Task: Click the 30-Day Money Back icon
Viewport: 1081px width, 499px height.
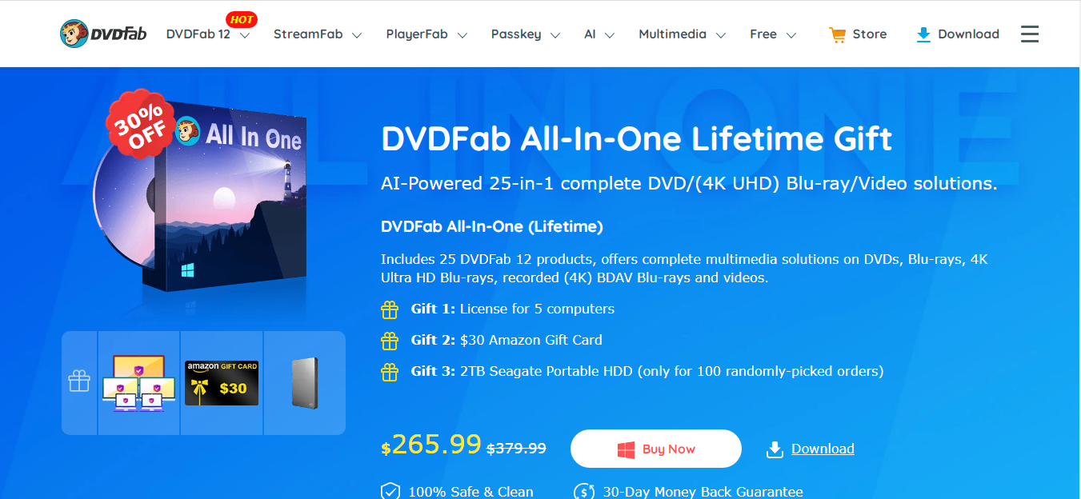Action: pyautogui.click(x=584, y=491)
